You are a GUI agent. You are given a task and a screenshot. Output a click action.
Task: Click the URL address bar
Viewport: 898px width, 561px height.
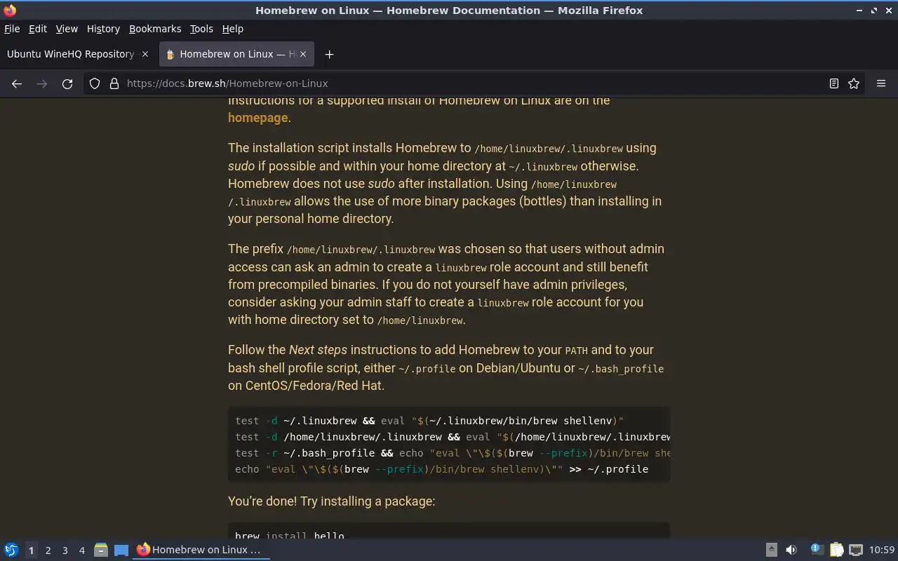pos(473,83)
